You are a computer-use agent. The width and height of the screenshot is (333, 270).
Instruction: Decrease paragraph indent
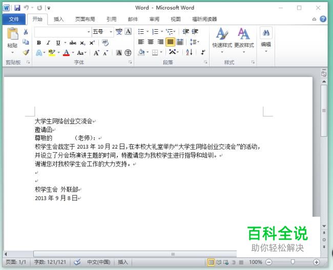(185, 32)
